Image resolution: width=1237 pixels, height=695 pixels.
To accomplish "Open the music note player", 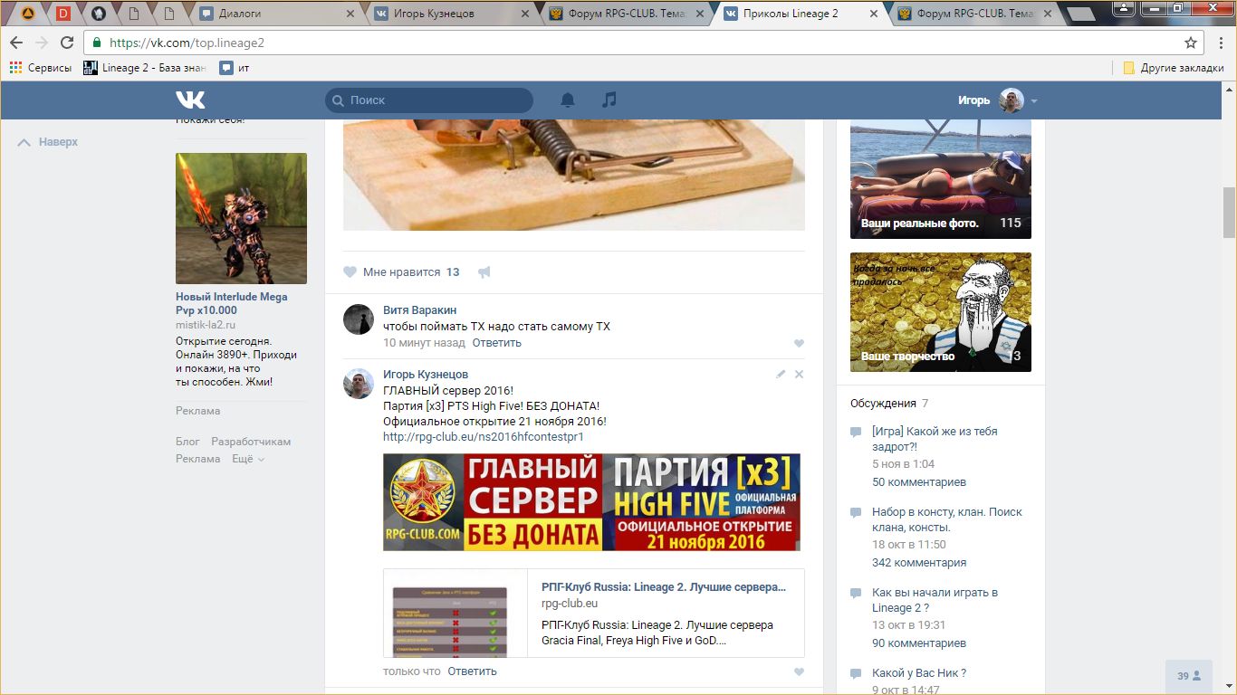I will coord(609,100).
